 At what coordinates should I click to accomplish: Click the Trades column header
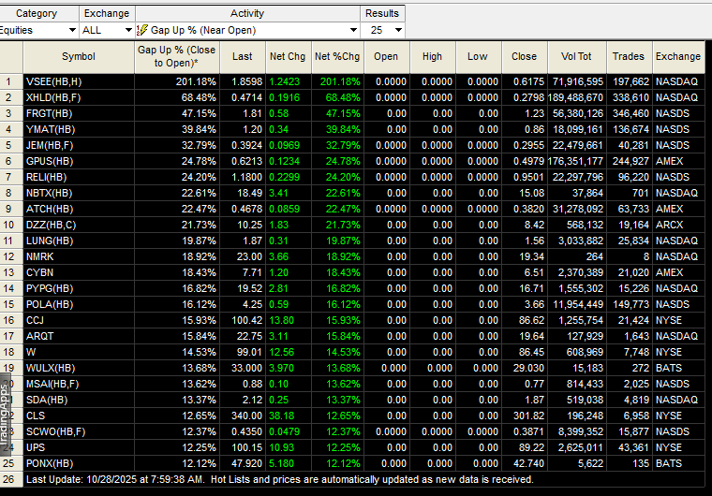click(629, 57)
